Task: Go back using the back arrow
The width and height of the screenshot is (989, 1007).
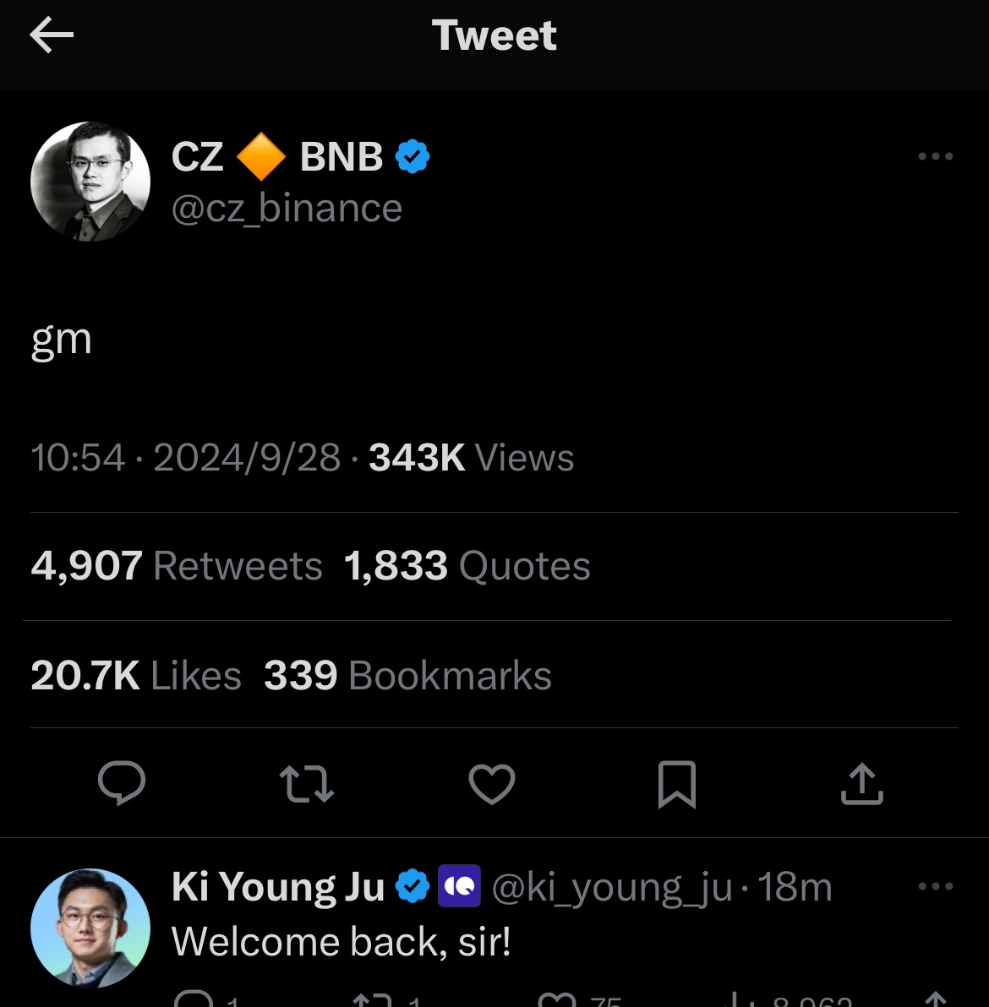Action: pyautogui.click(x=52, y=35)
